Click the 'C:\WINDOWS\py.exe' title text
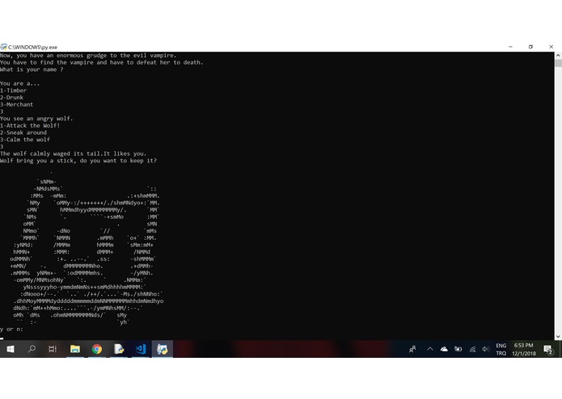The image size is (562, 399). pos(32,47)
